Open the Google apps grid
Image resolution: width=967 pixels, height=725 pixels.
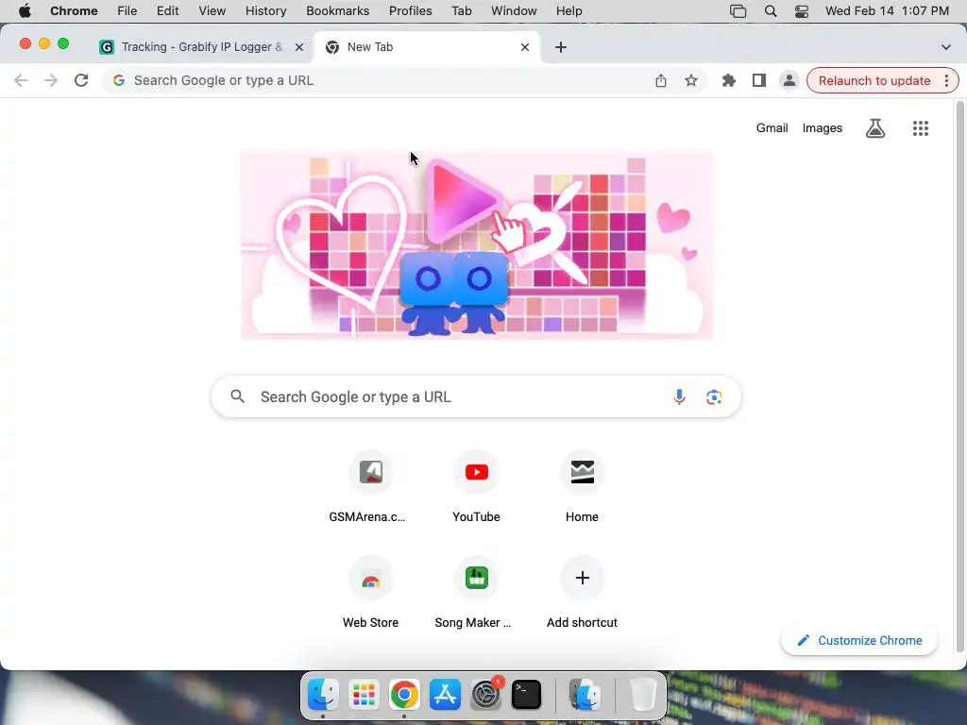pos(920,128)
